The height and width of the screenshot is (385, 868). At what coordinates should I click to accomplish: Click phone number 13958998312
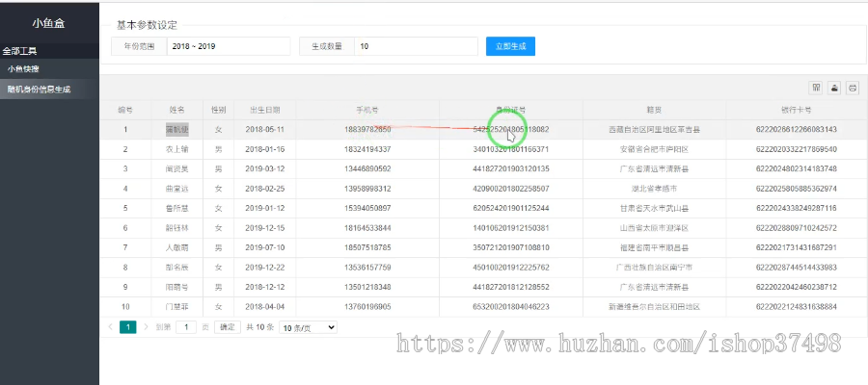pyautogui.click(x=367, y=189)
